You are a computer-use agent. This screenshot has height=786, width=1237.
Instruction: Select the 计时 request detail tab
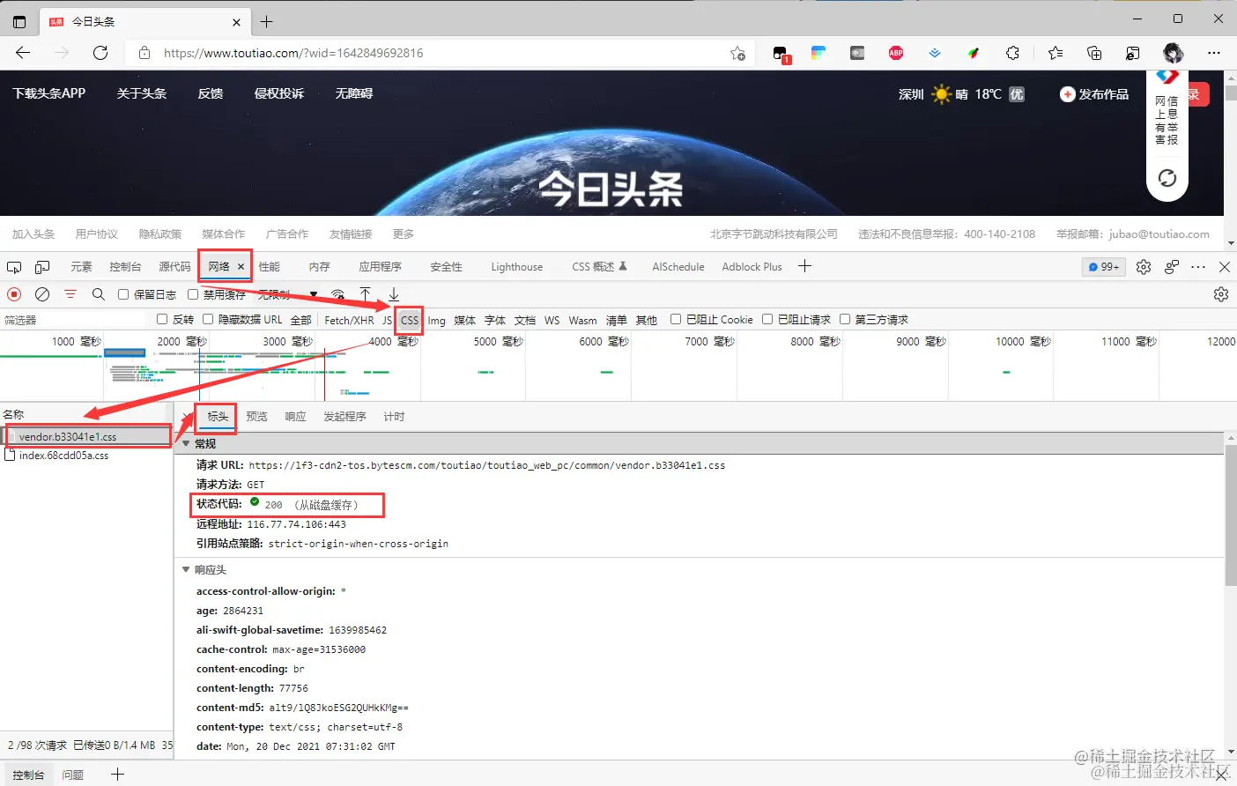pyautogui.click(x=394, y=417)
